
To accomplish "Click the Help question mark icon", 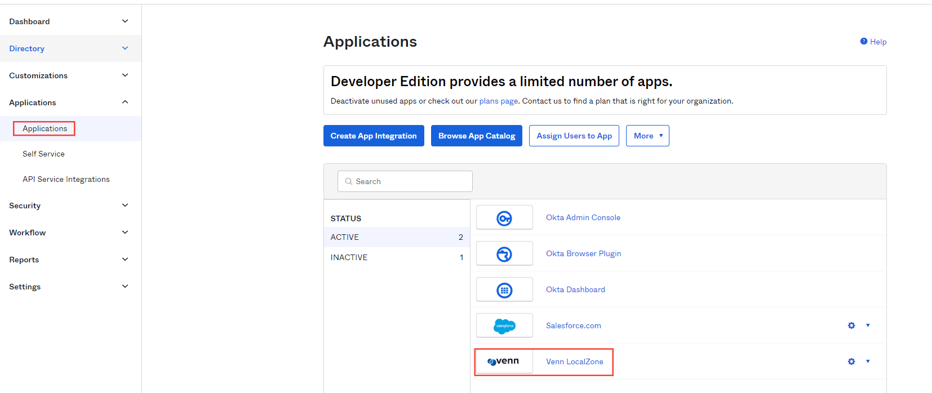I will pos(863,42).
